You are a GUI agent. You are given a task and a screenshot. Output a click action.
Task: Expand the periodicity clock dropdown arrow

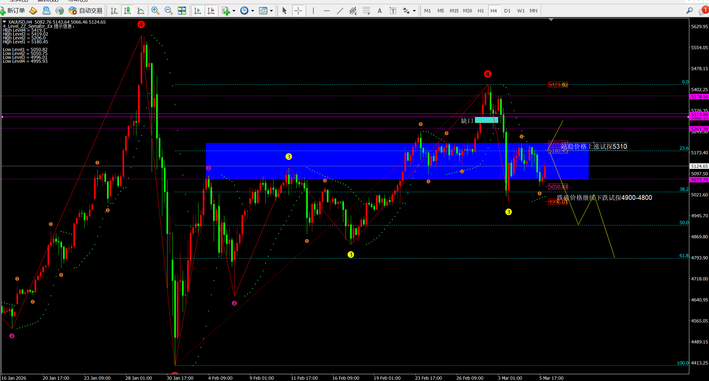[x=252, y=11]
